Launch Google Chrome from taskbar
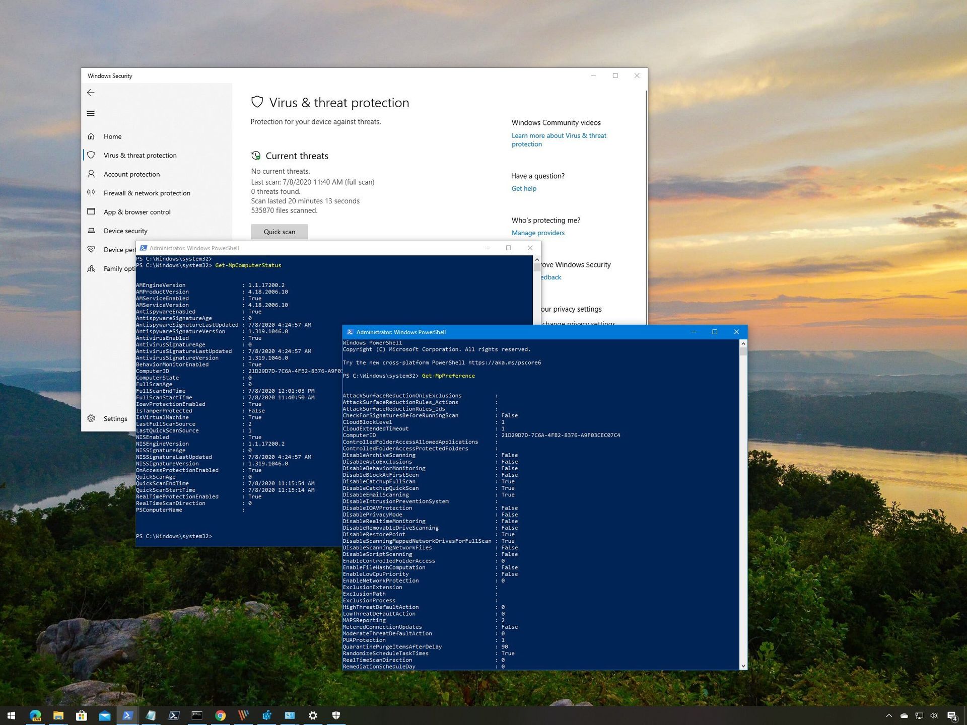 (x=221, y=715)
